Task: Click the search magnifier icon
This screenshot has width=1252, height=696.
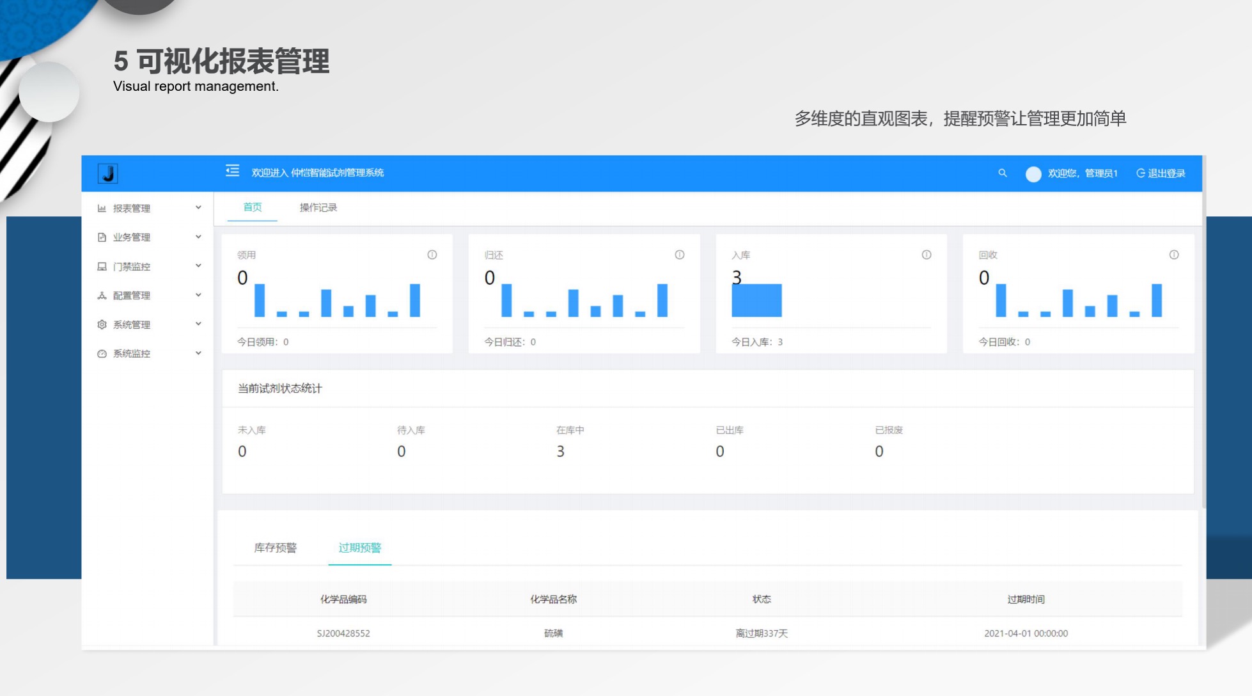Action: point(1002,173)
